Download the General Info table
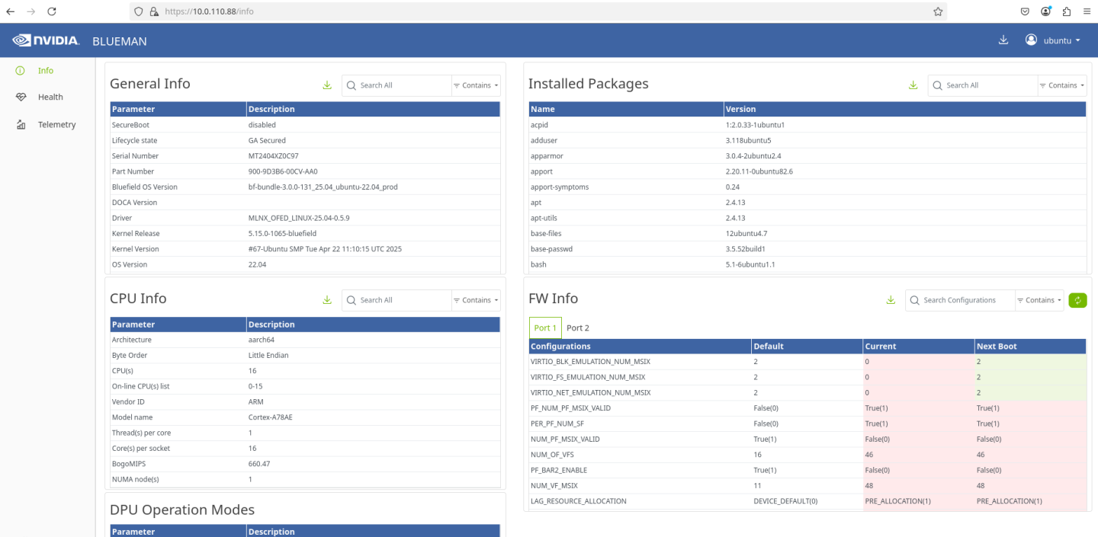Image resolution: width=1098 pixels, height=537 pixels. [327, 85]
